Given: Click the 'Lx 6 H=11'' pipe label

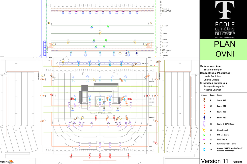Looking at the screenshot, I should tap(165, 26).
